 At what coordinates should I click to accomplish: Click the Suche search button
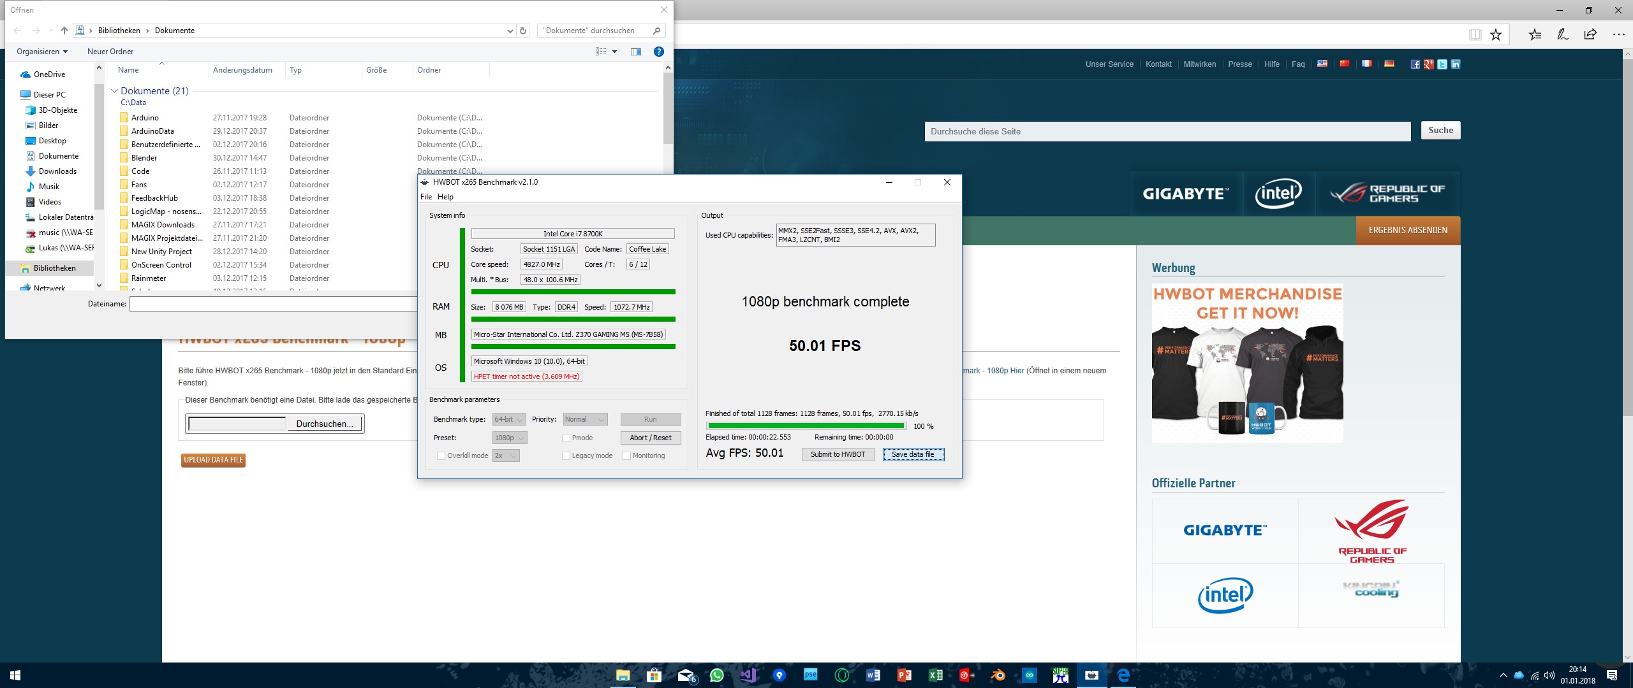coord(1440,131)
